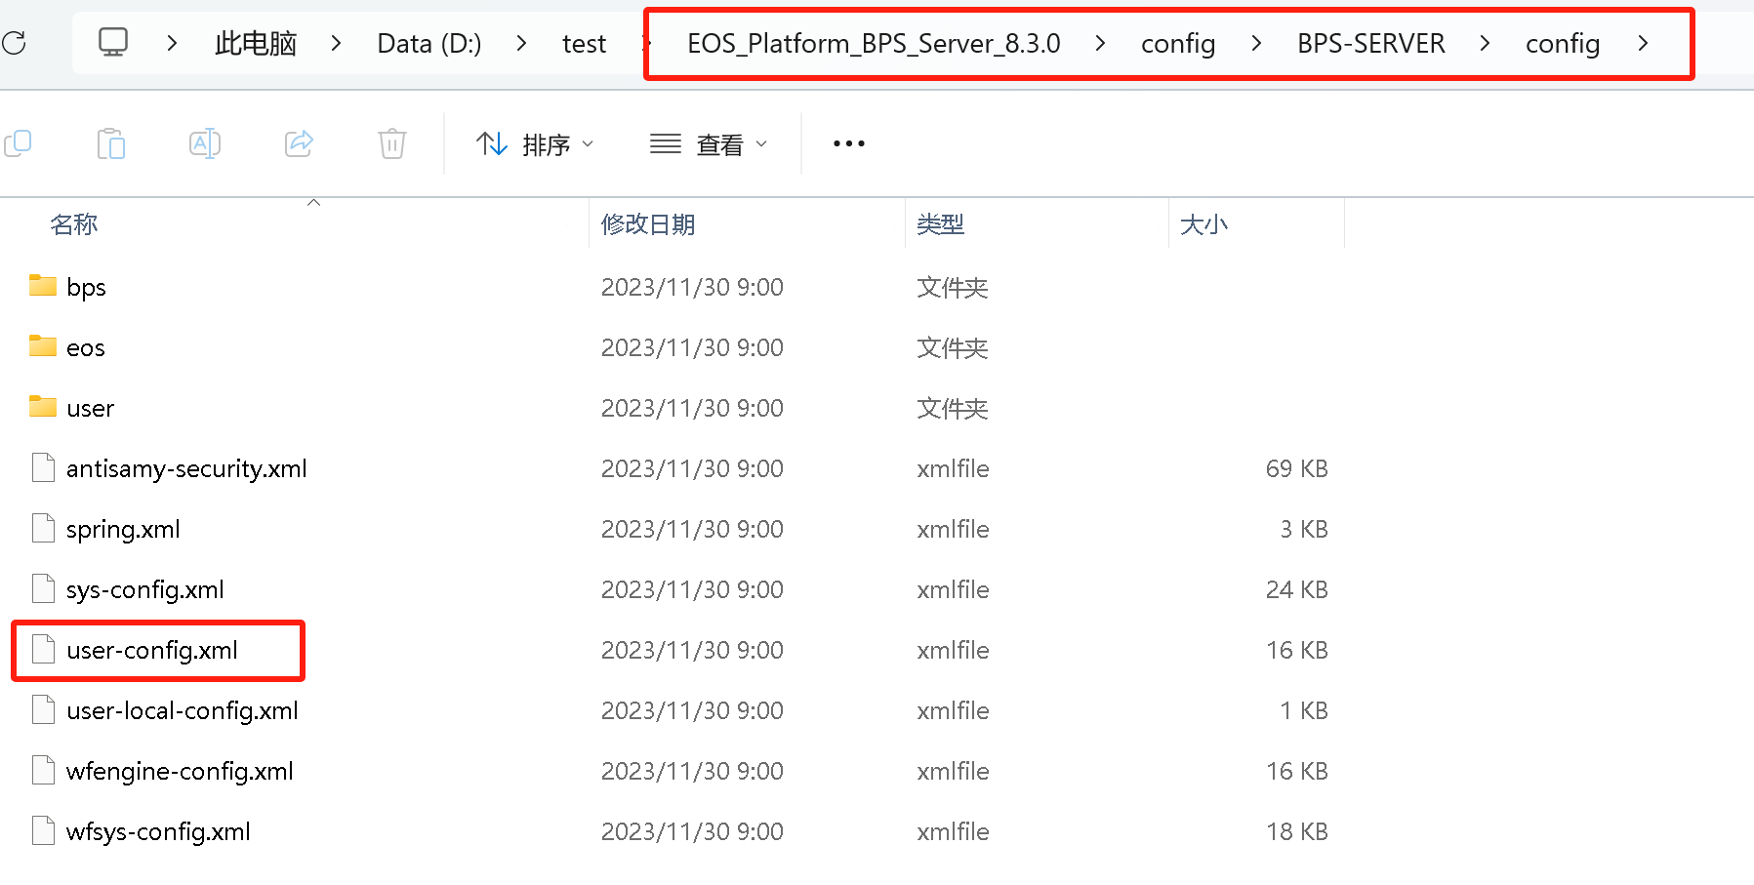Screen dimensions: 1754x885
Task: Click the 大小 size column header
Action: pos(1203,224)
